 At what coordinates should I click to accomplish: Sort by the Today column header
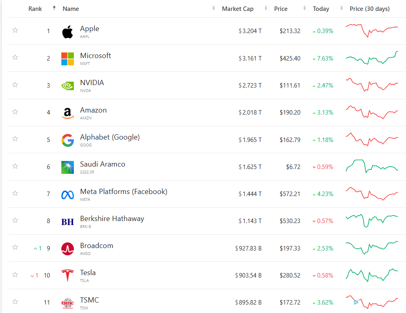pyautogui.click(x=321, y=9)
